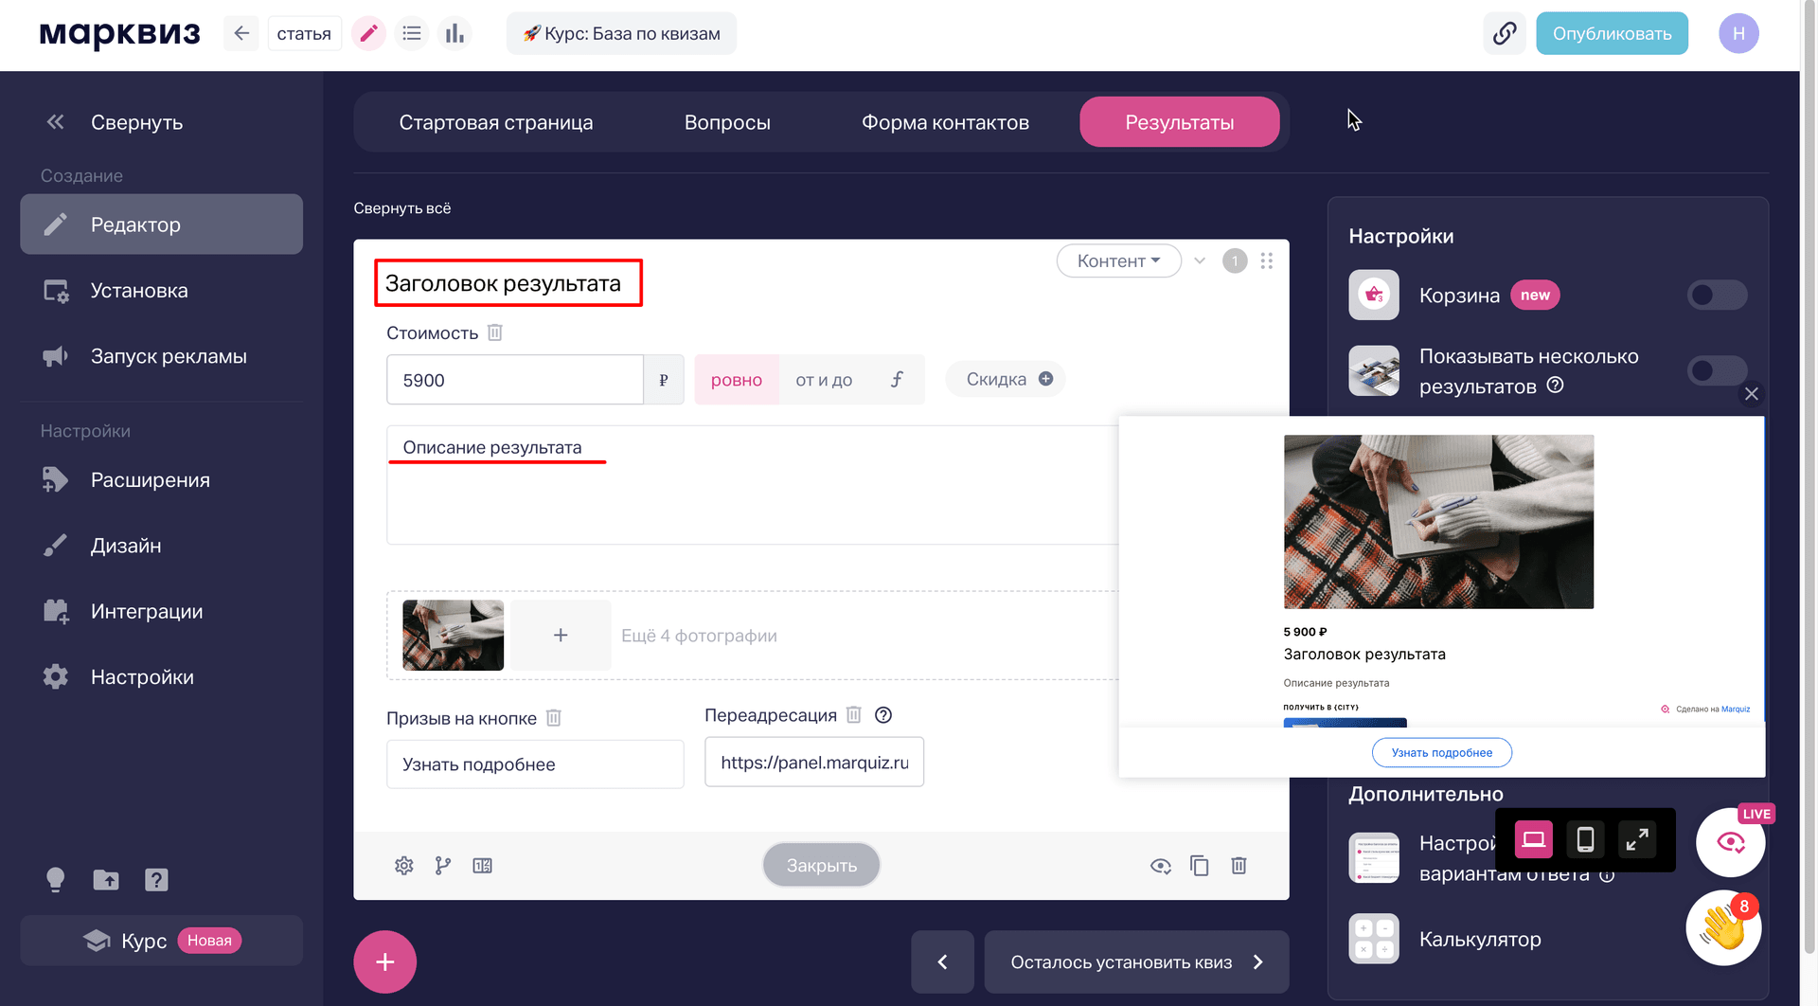Viewport: 1818px width, 1006px height.
Task: Select formula price mode icon
Action: coord(897,380)
